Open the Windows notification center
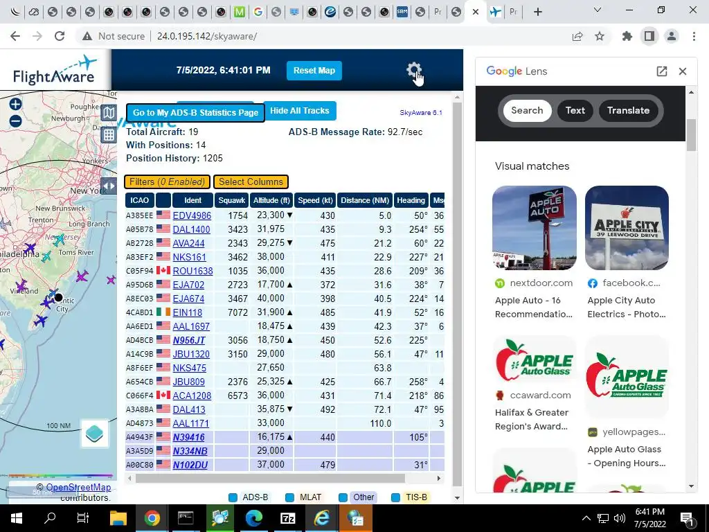Viewport: 709px width, 532px height. click(687, 518)
